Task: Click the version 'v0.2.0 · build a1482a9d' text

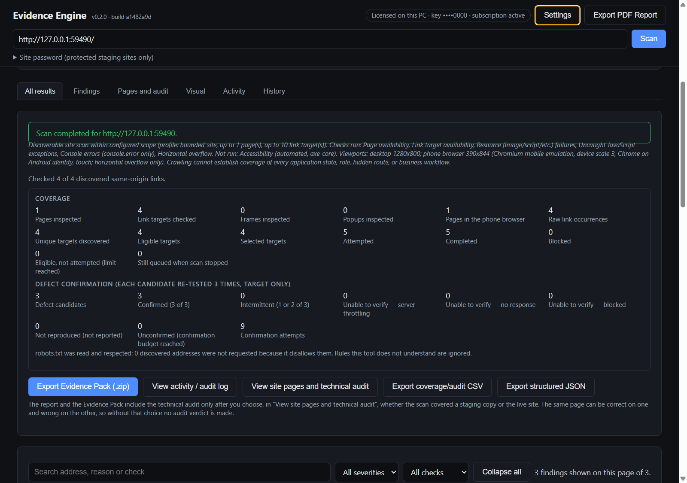Action: tap(122, 17)
